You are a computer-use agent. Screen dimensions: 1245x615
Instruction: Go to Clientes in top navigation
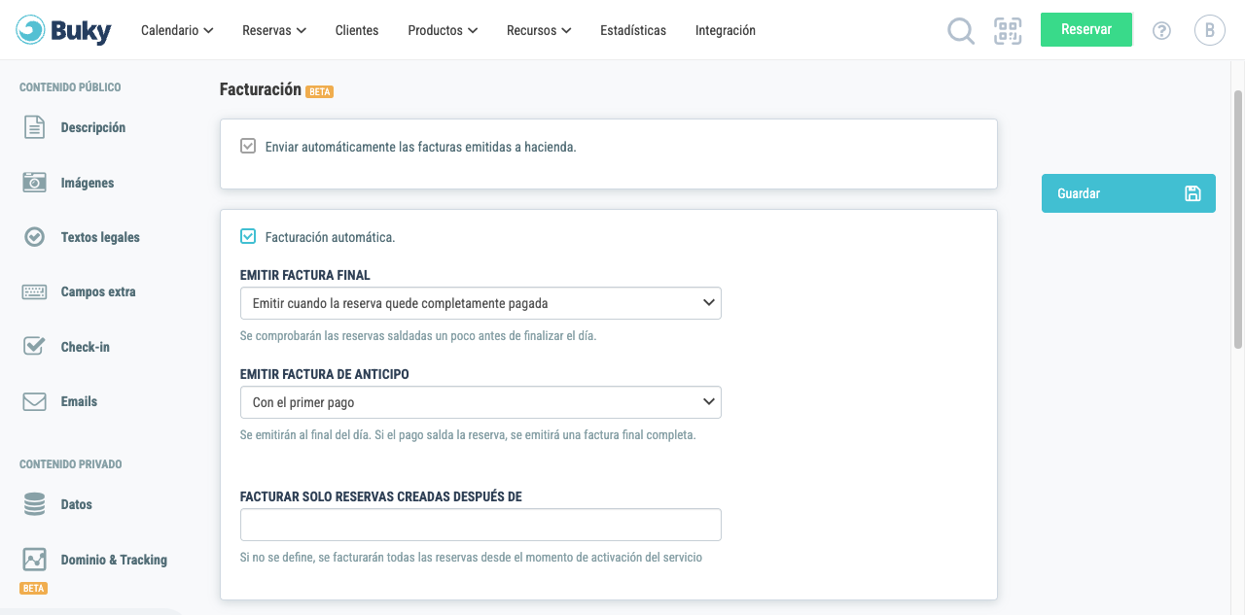click(x=357, y=30)
